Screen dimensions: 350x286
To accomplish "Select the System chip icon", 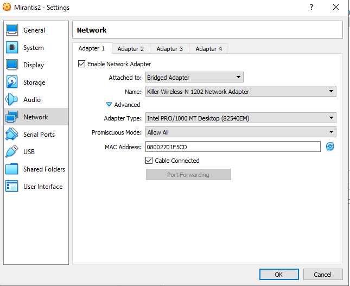I will click(x=12, y=48).
